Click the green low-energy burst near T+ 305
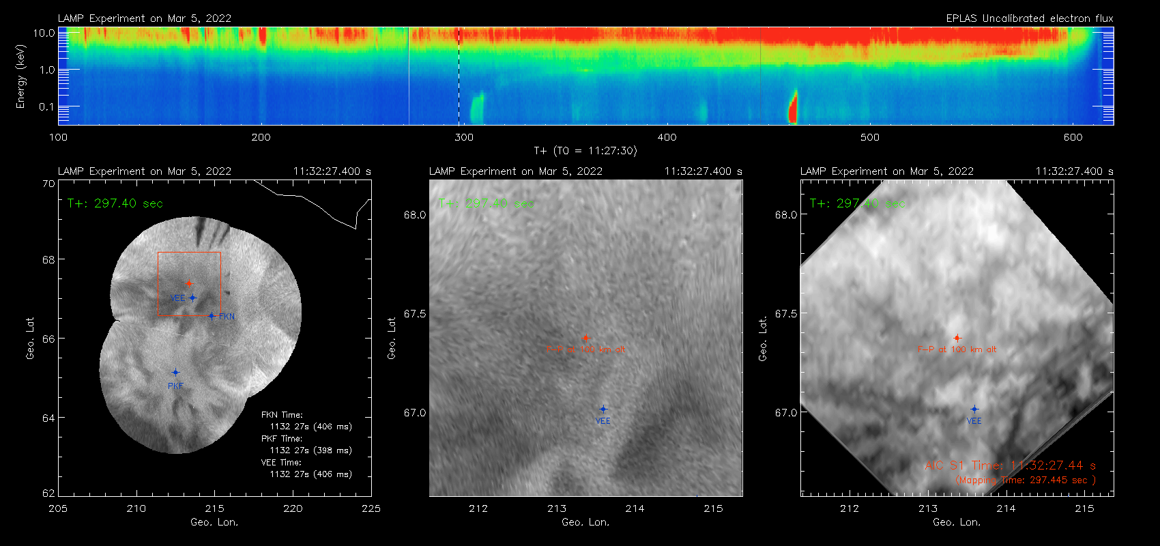Screen dimensions: 1160x546 pyautogui.click(x=477, y=108)
